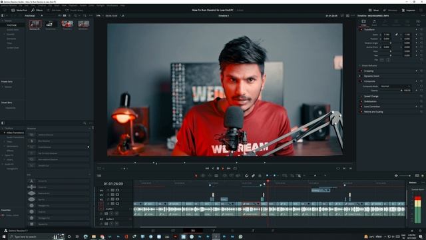The width and height of the screenshot is (426, 240).
Task: Click the Replace Clip tool icon
Action: (238, 176)
